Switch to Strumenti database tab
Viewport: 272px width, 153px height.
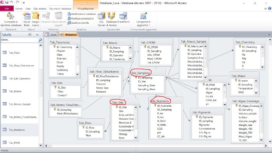(60, 9)
